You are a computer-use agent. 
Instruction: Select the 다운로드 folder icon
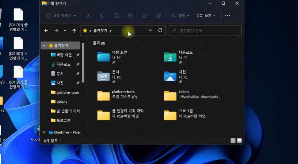[x=170, y=57]
